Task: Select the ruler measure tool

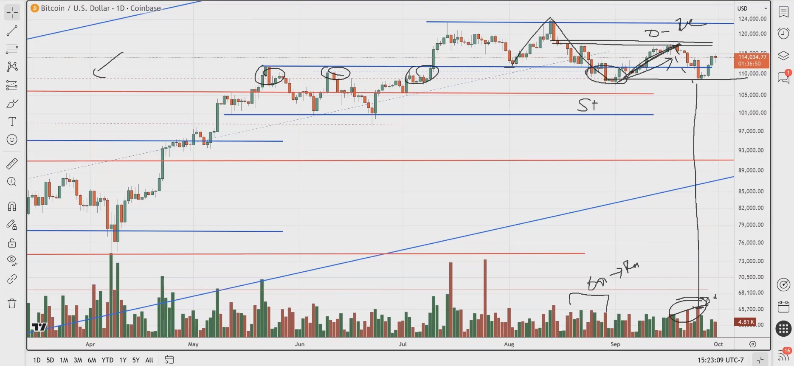Action: [12, 163]
